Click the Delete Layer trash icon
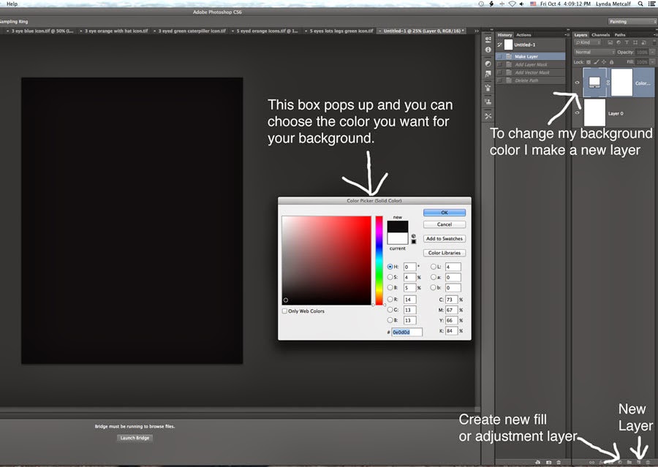 (648, 462)
